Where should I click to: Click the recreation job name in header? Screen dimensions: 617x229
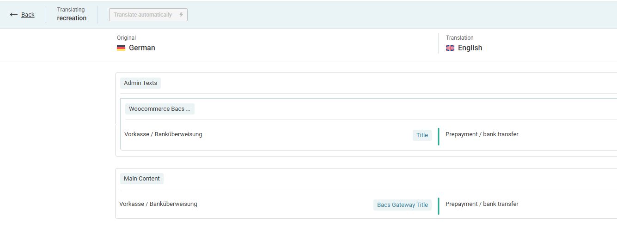[x=72, y=18]
